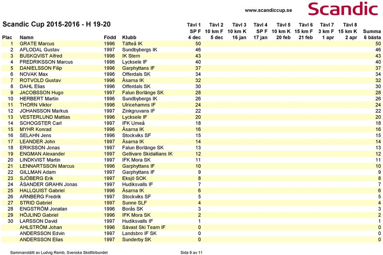Click the Scandic logo

(343, 9)
